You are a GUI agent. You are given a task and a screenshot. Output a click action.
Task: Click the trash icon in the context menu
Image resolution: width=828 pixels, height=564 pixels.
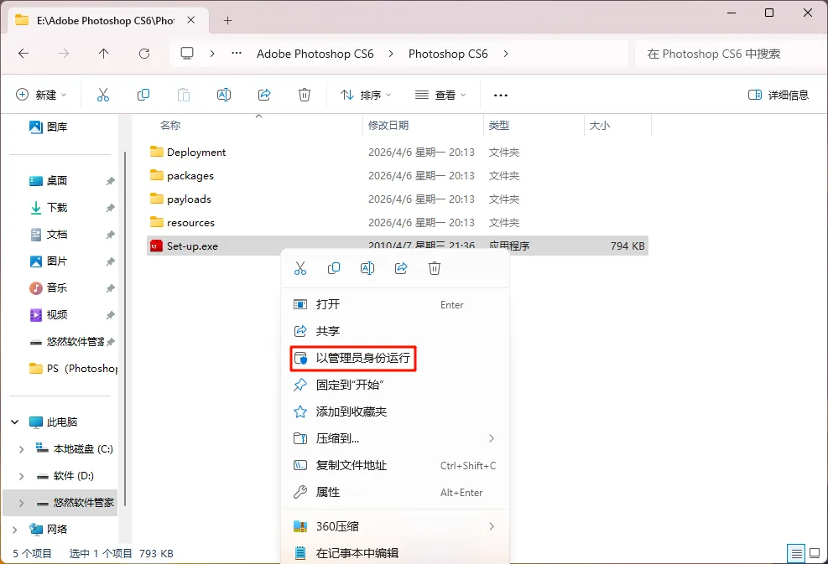tap(434, 268)
